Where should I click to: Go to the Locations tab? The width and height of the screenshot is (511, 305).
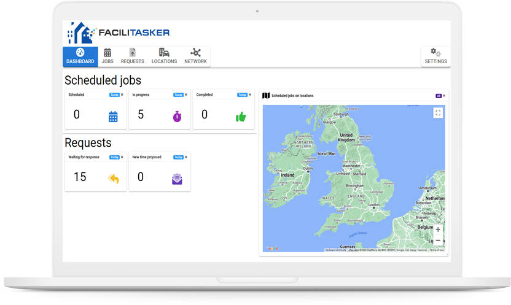coord(164,56)
